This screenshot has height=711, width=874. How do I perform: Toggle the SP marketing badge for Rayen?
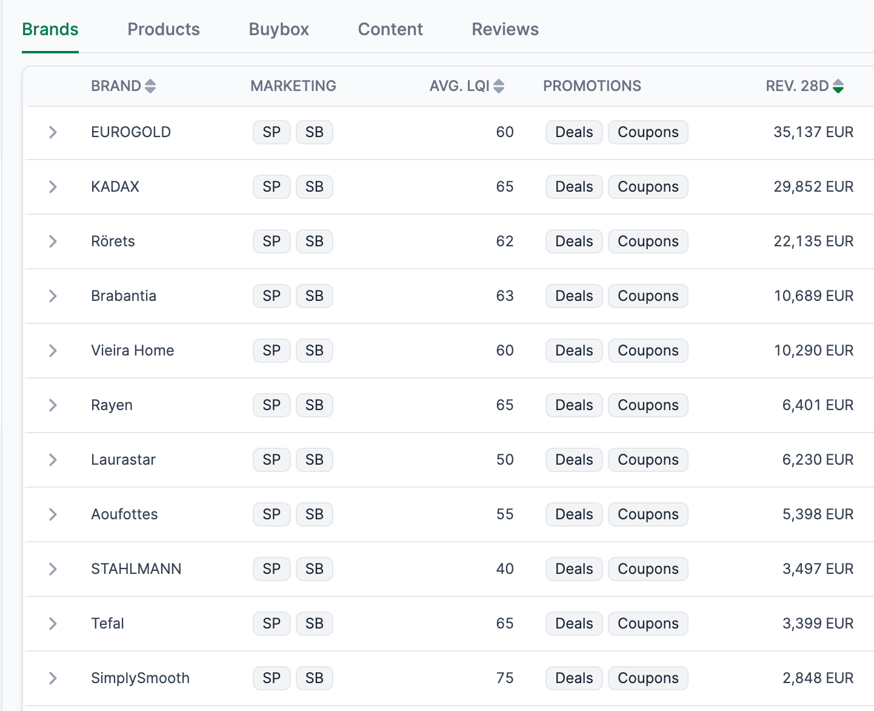272,405
